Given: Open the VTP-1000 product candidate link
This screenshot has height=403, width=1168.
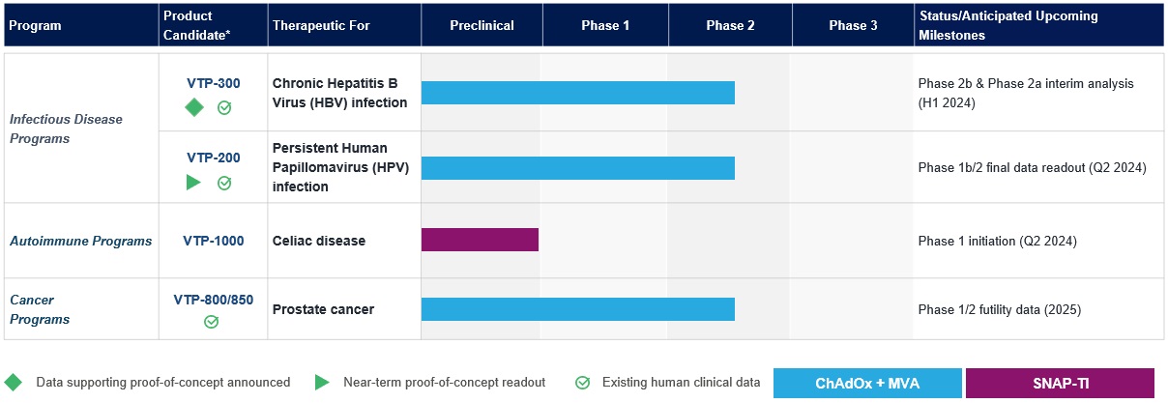Looking at the screenshot, I should pos(214,241).
